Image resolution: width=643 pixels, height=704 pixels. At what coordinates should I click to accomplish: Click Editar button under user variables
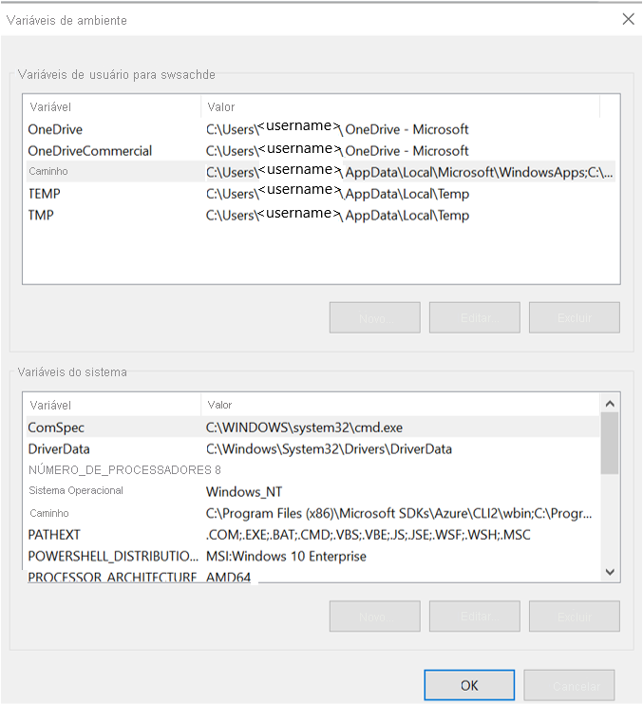pyautogui.click(x=475, y=317)
